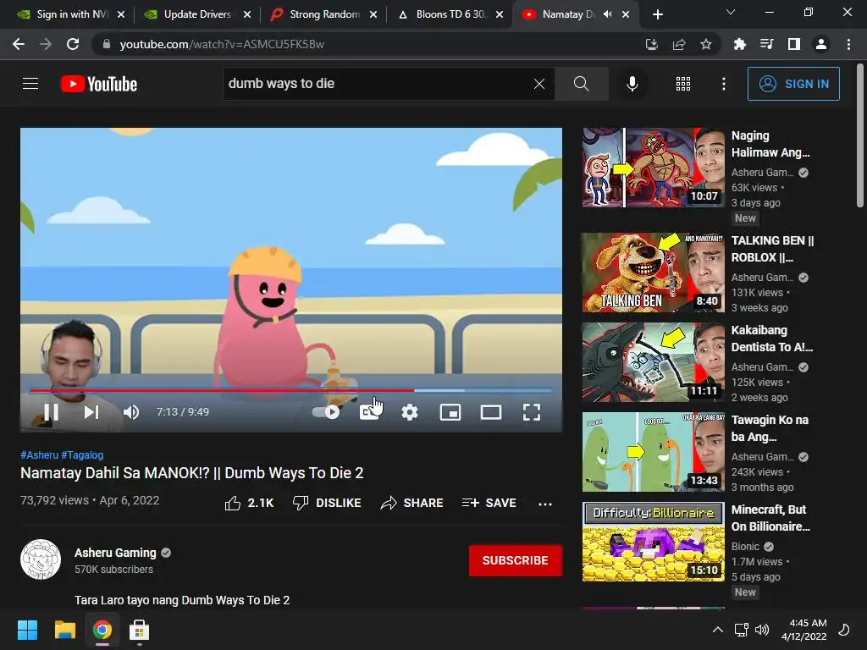Open the Kakaibang Dentista video thumbnail
Screen dimensions: 867x650
(653, 362)
